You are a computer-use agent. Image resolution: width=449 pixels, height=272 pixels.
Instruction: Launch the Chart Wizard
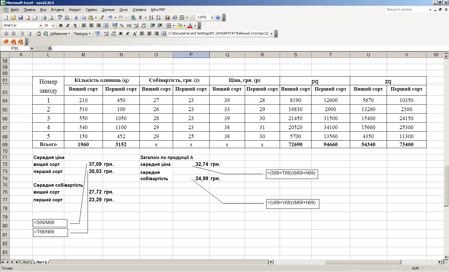click(167, 17)
